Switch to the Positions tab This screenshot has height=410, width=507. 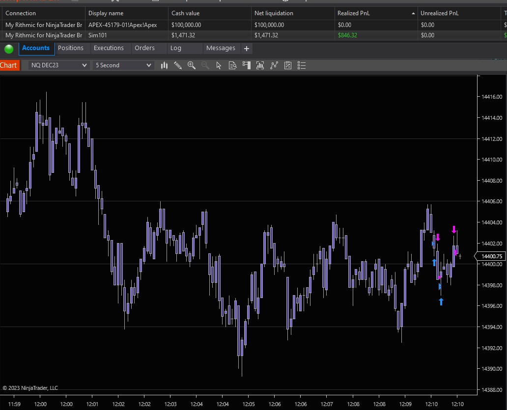[71, 48]
